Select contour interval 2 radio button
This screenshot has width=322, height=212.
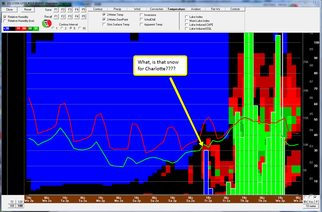[62, 28]
